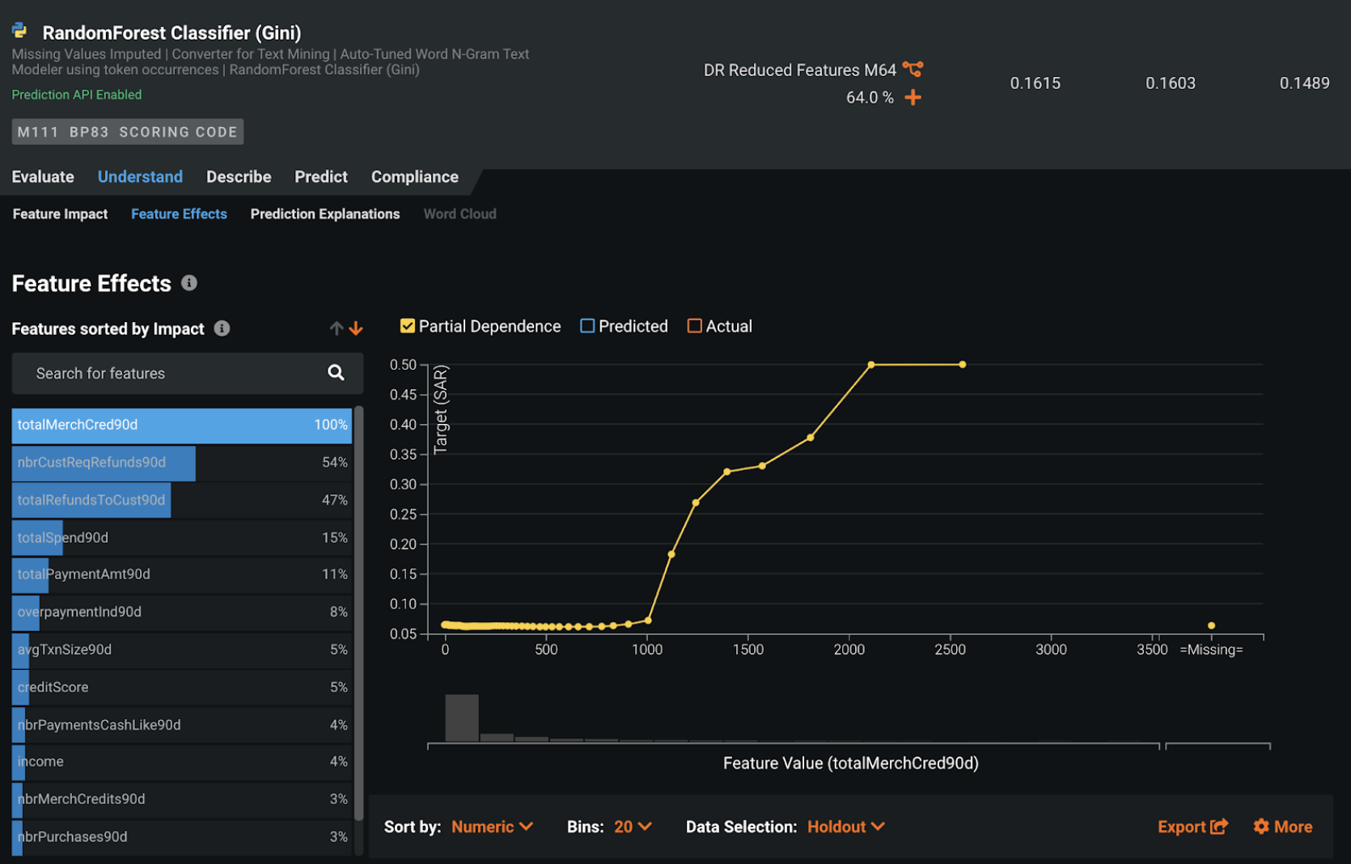1351x864 pixels.
Task: Open the Sort by Numeric dropdown
Action: pos(492,827)
